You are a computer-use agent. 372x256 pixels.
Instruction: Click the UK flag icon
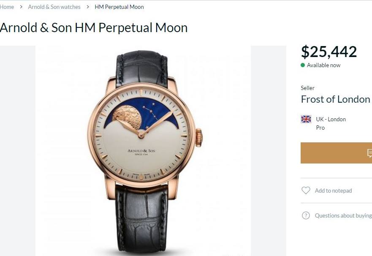[x=306, y=119]
